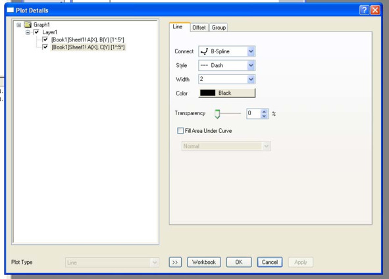
Task: Uncheck the Layer1 checkbox
Action: click(36, 32)
